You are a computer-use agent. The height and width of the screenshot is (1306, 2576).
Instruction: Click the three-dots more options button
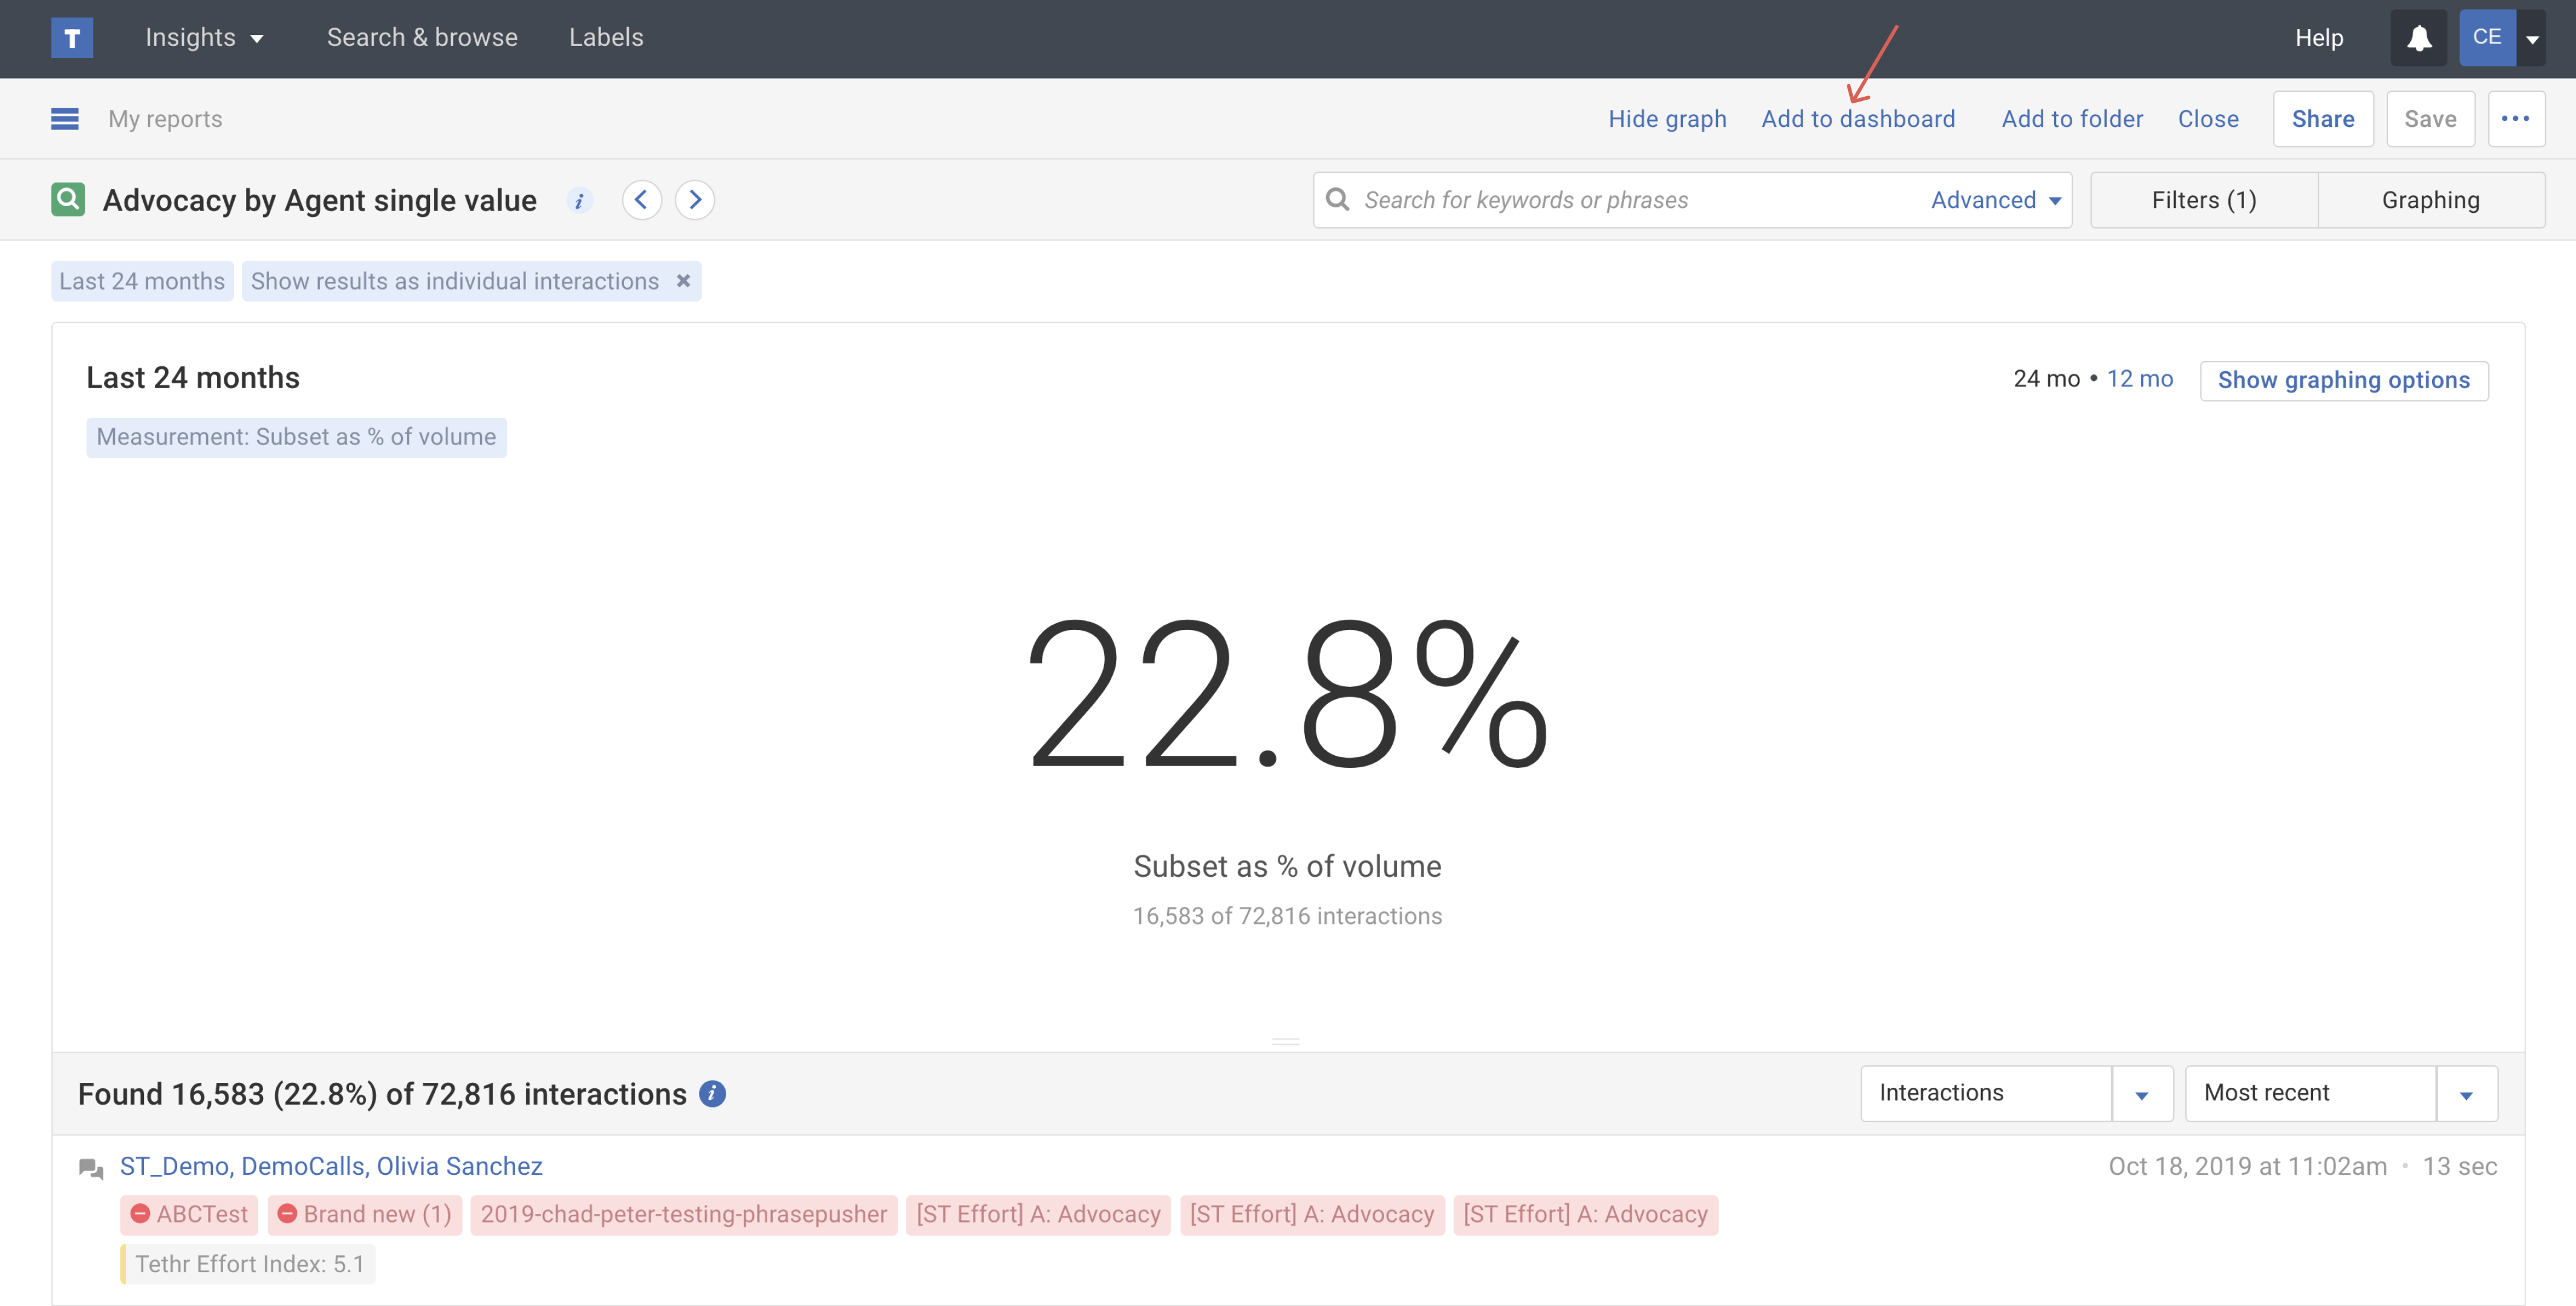(2515, 119)
